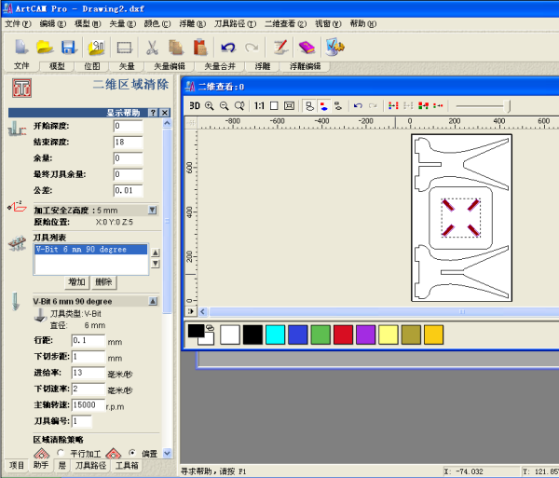
Task: Expand the safe Z height section
Action: pyautogui.click(x=152, y=210)
